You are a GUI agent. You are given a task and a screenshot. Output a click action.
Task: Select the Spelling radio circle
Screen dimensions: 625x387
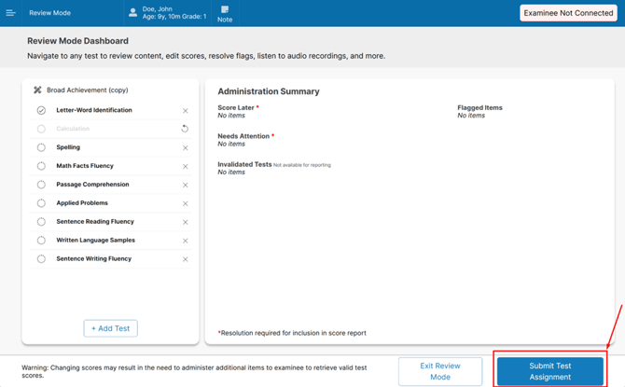pos(41,147)
